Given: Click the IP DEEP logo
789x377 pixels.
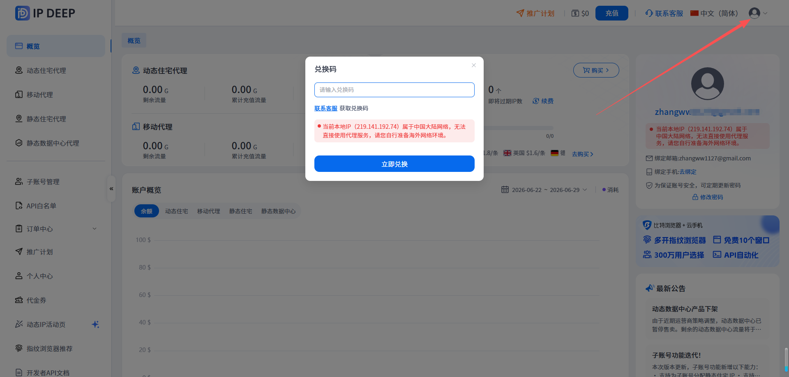Looking at the screenshot, I should 45,13.
